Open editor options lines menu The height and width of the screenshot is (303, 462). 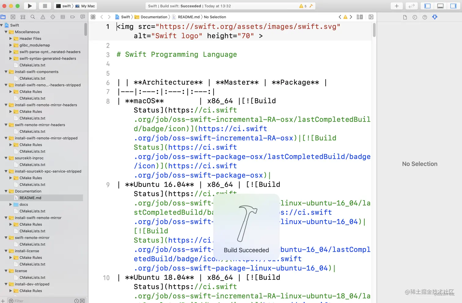tap(360, 17)
